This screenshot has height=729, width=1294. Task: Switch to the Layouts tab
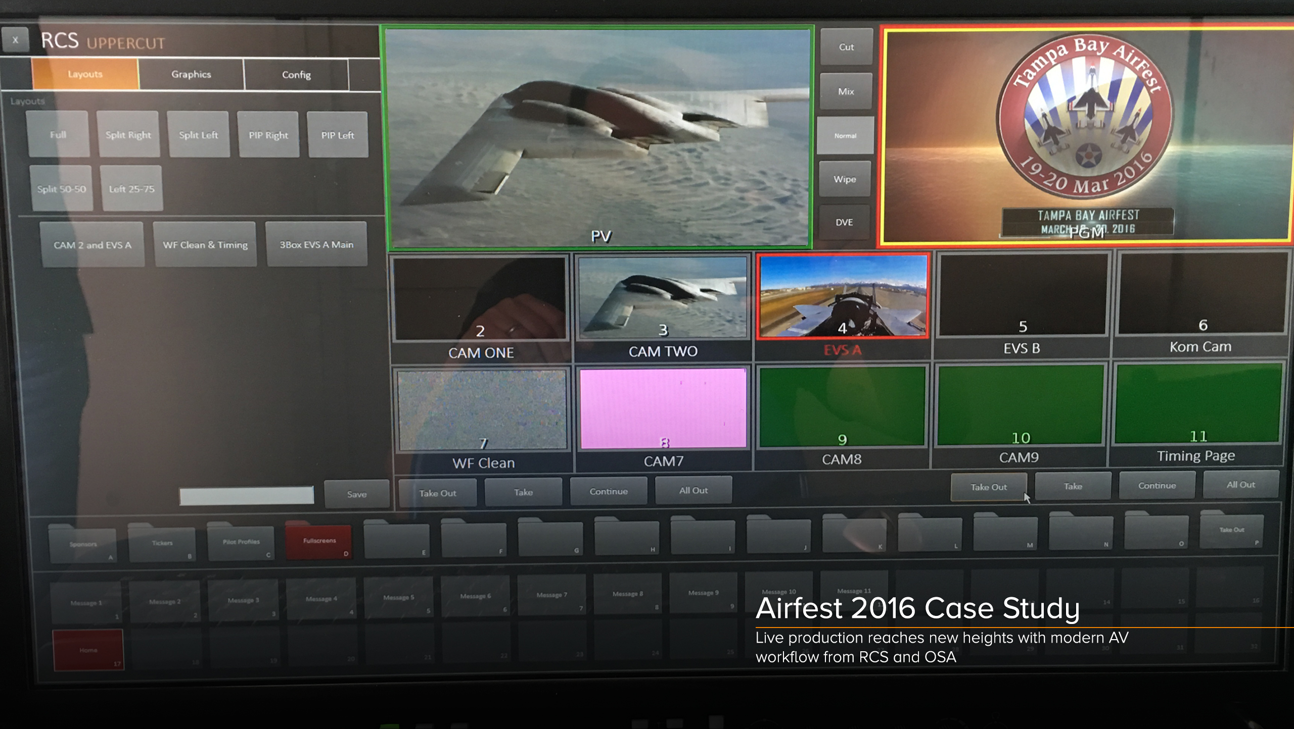[x=85, y=74]
